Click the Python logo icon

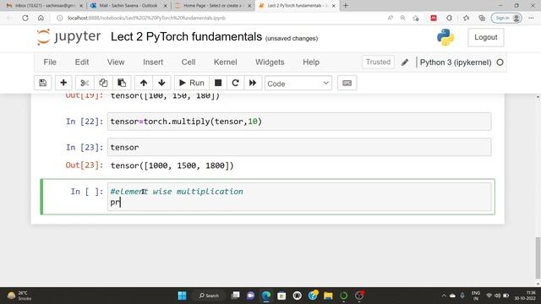[445, 37]
